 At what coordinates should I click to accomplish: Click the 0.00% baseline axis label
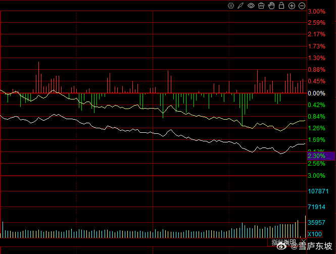coord(316,93)
